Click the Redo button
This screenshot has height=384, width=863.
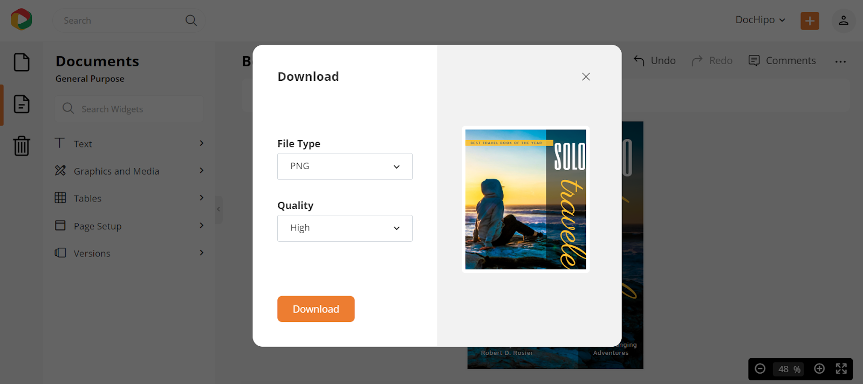[x=712, y=60]
